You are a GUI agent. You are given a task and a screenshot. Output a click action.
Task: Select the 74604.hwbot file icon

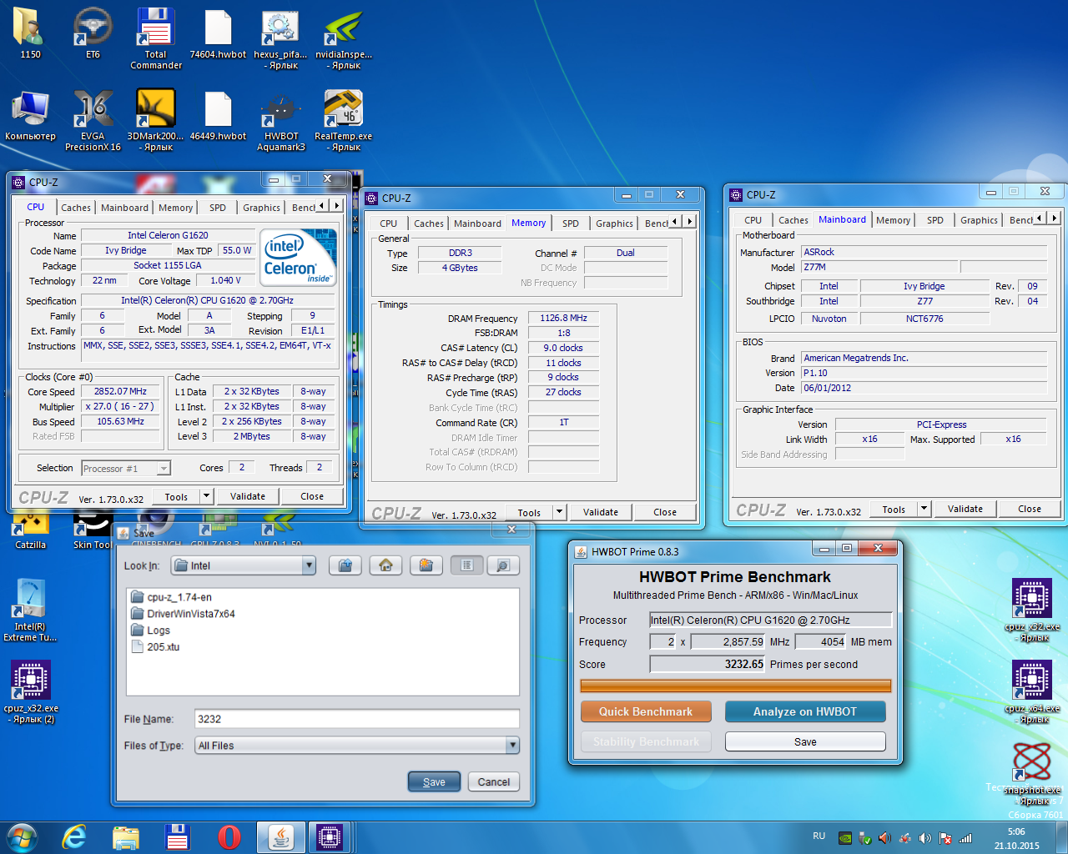click(218, 33)
